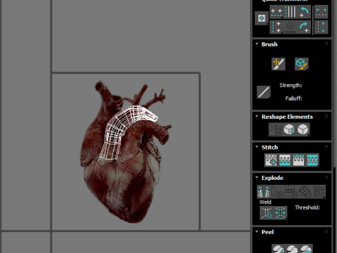This screenshot has width=337, height=253.
Task: Rotate selection counterclockwise 90 degrees
Action: coord(304,12)
